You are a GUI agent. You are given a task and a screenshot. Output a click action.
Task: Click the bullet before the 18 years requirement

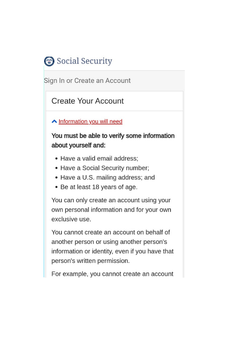click(57, 187)
